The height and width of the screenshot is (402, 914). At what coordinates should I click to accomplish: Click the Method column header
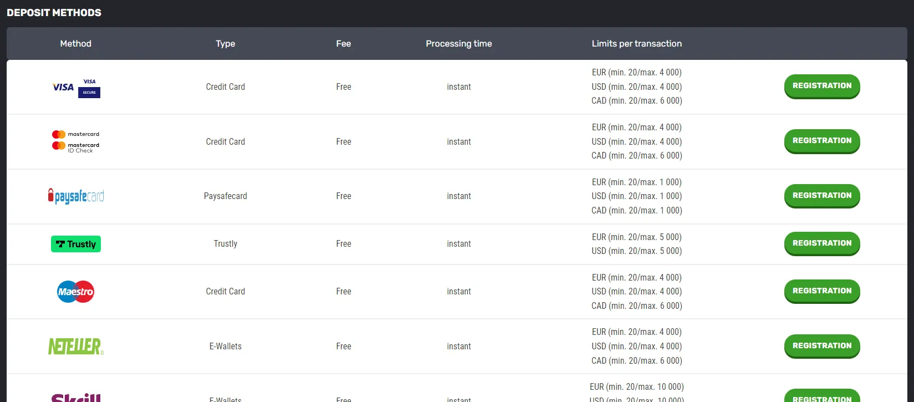click(x=76, y=44)
